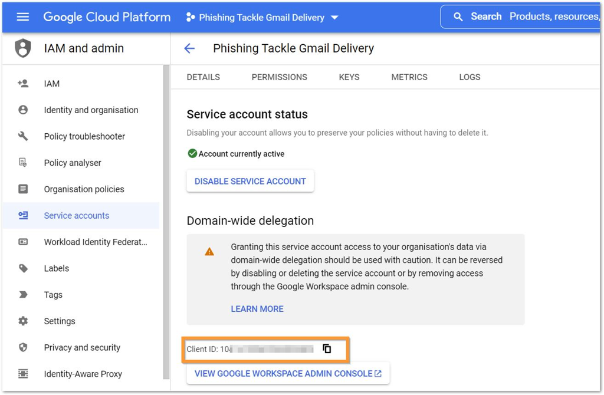Click the Identity-Aware Proxy icon

(x=23, y=374)
